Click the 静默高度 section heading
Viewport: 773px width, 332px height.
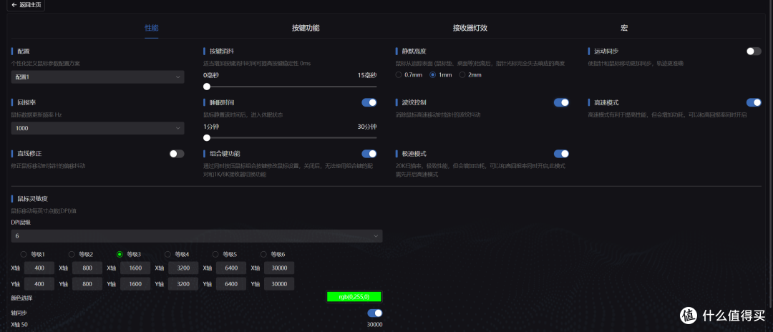click(414, 52)
